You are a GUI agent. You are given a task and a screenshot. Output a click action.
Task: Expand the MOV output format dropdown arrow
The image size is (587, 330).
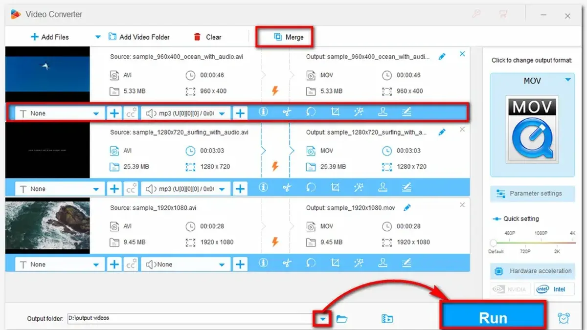568,80
